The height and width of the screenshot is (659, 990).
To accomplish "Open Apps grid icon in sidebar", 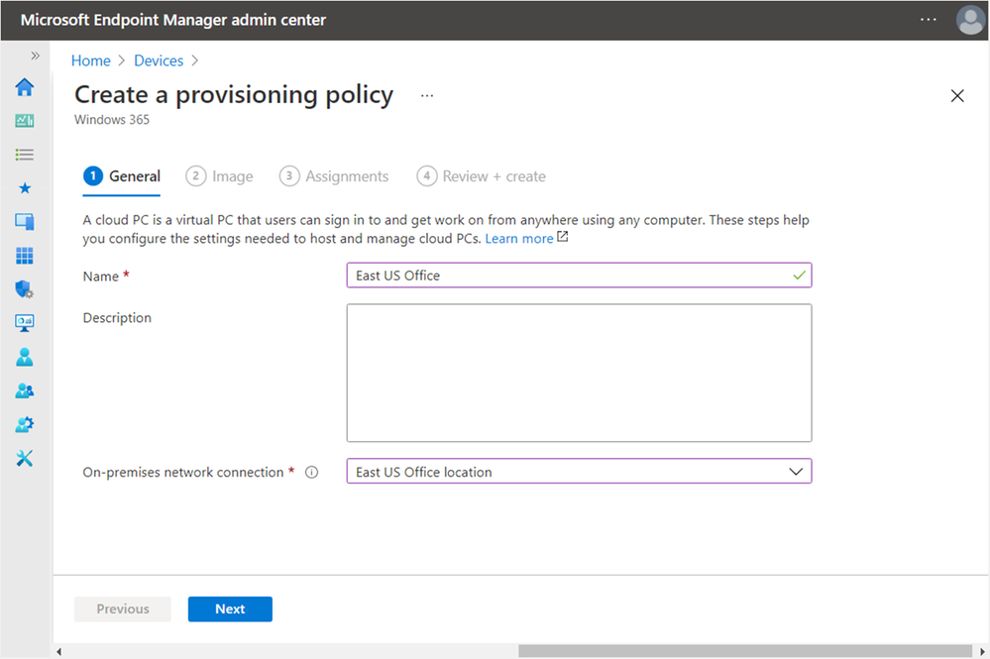I will coord(25,256).
